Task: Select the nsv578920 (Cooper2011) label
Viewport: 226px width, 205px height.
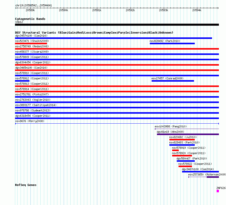Action: [189, 153]
